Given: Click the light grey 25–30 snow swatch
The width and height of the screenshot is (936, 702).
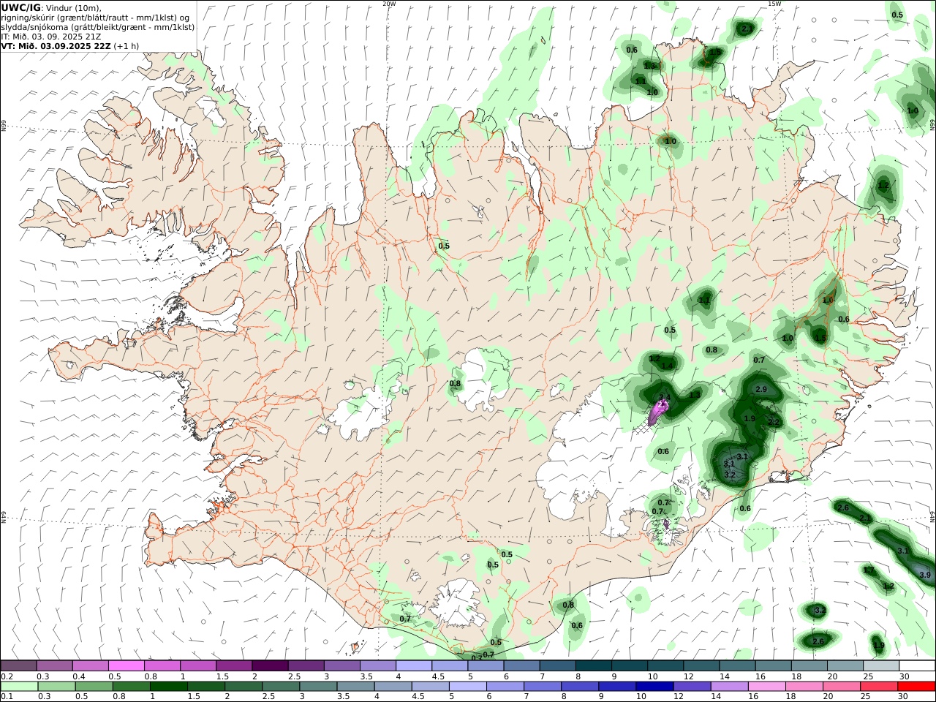Looking at the screenshot, I should coord(881,666).
